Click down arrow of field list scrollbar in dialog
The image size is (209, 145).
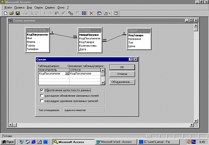[103, 83]
